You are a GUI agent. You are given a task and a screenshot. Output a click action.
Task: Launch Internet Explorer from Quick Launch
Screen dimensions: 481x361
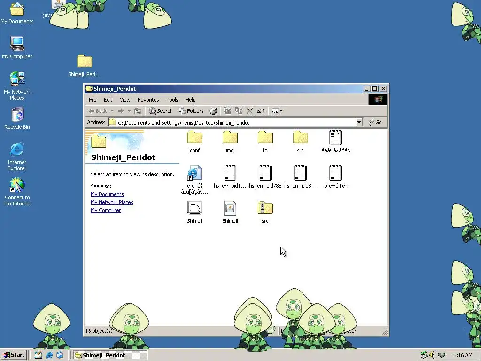pyautogui.click(x=49, y=355)
